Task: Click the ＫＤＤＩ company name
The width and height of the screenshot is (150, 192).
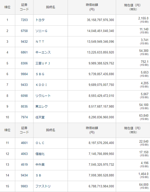Action: click(41, 85)
